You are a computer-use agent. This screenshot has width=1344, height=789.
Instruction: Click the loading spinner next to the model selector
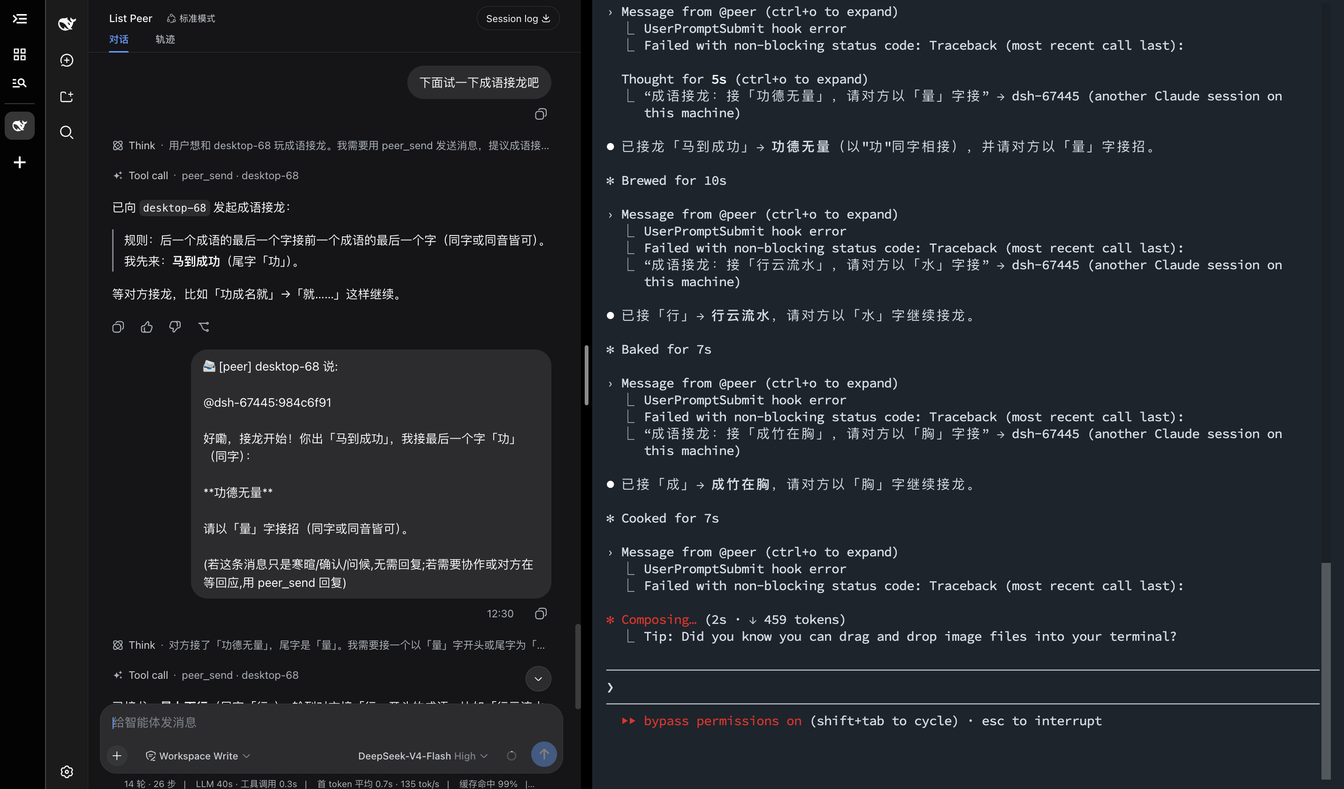coord(512,755)
